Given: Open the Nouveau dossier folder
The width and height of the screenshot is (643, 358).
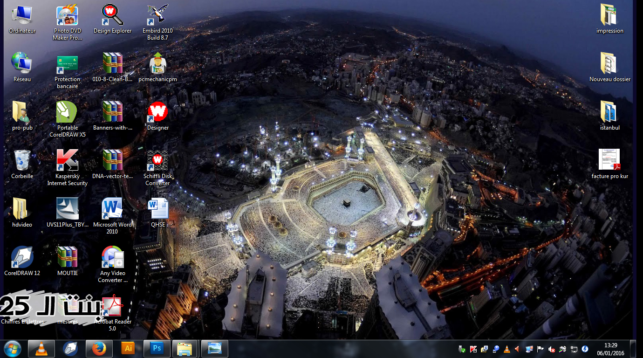Looking at the screenshot, I should pyautogui.click(x=609, y=68).
